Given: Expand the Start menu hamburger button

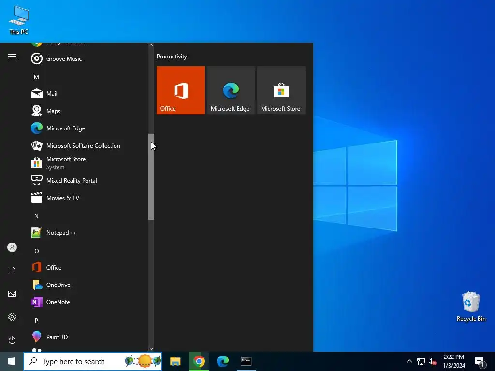Looking at the screenshot, I should [x=12, y=57].
